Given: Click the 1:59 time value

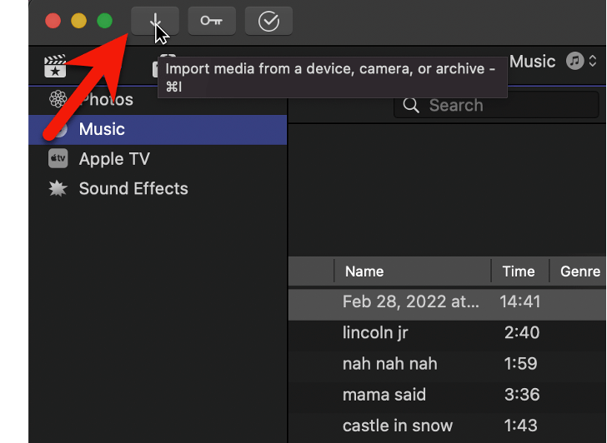Looking at the screenshot, I should click(520, 363).
